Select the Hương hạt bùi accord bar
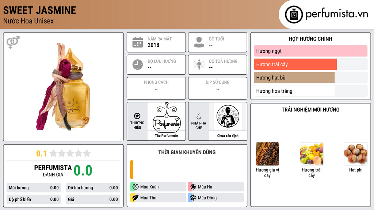The width and height of the screenshot is (374, 210). pyautogui.click(x=310, y=78)
